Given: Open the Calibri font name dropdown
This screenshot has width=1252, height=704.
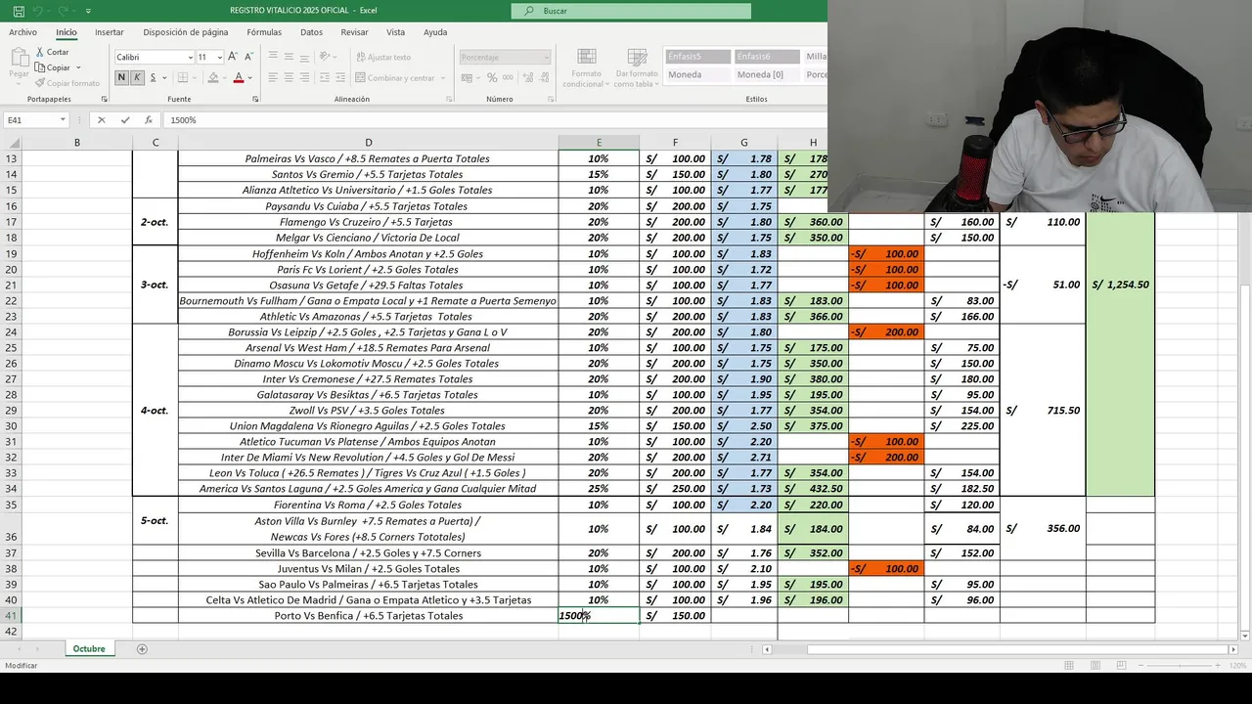Looking at the screenshot, I should click(190, 58).
